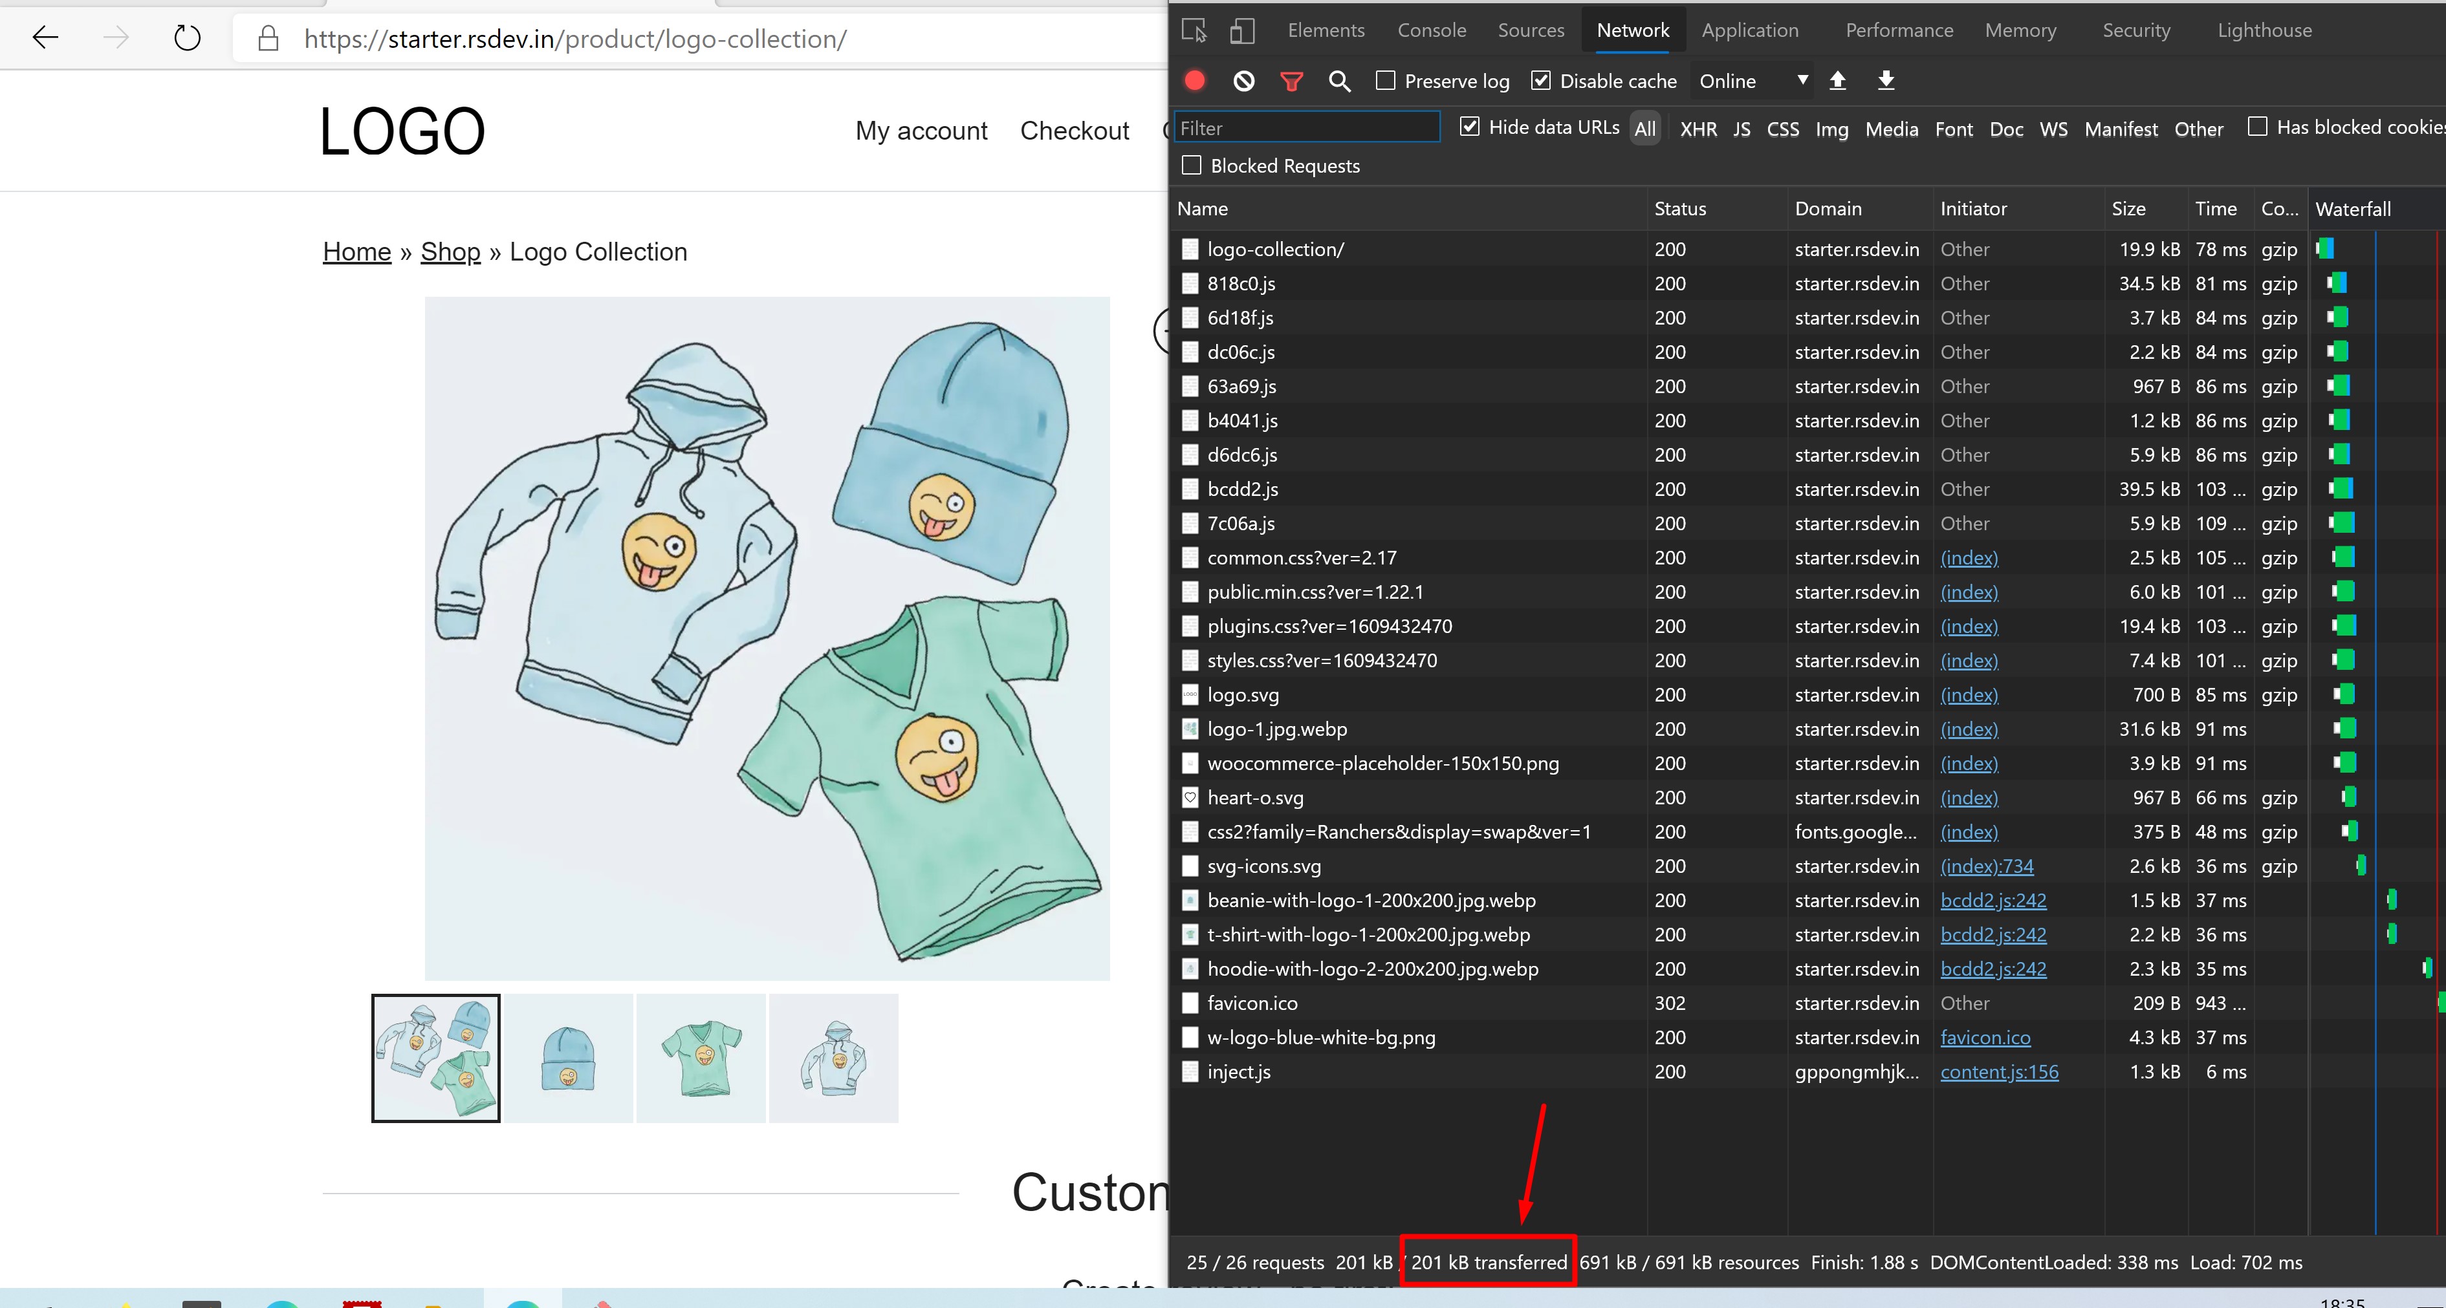
Task: Open the Shop breadcrumb link
Action: coord(450,252)
